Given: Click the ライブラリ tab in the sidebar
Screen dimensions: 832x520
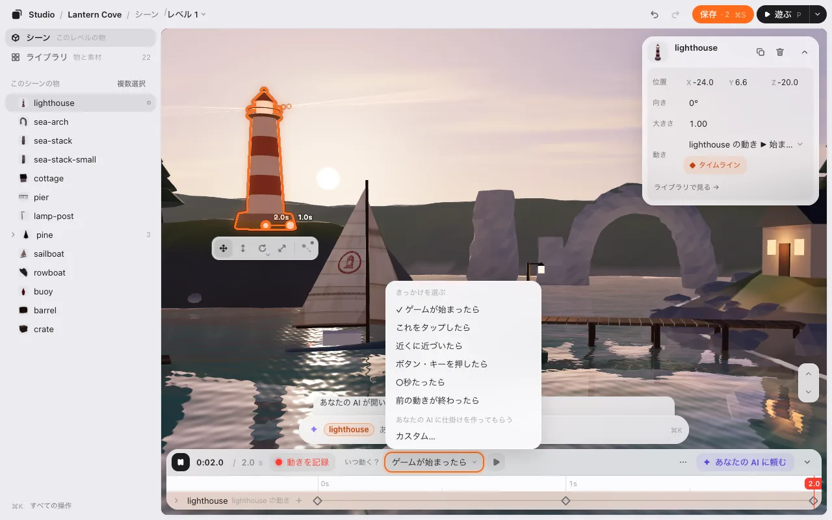Looking at the screenshot, I should pos(81,57).
